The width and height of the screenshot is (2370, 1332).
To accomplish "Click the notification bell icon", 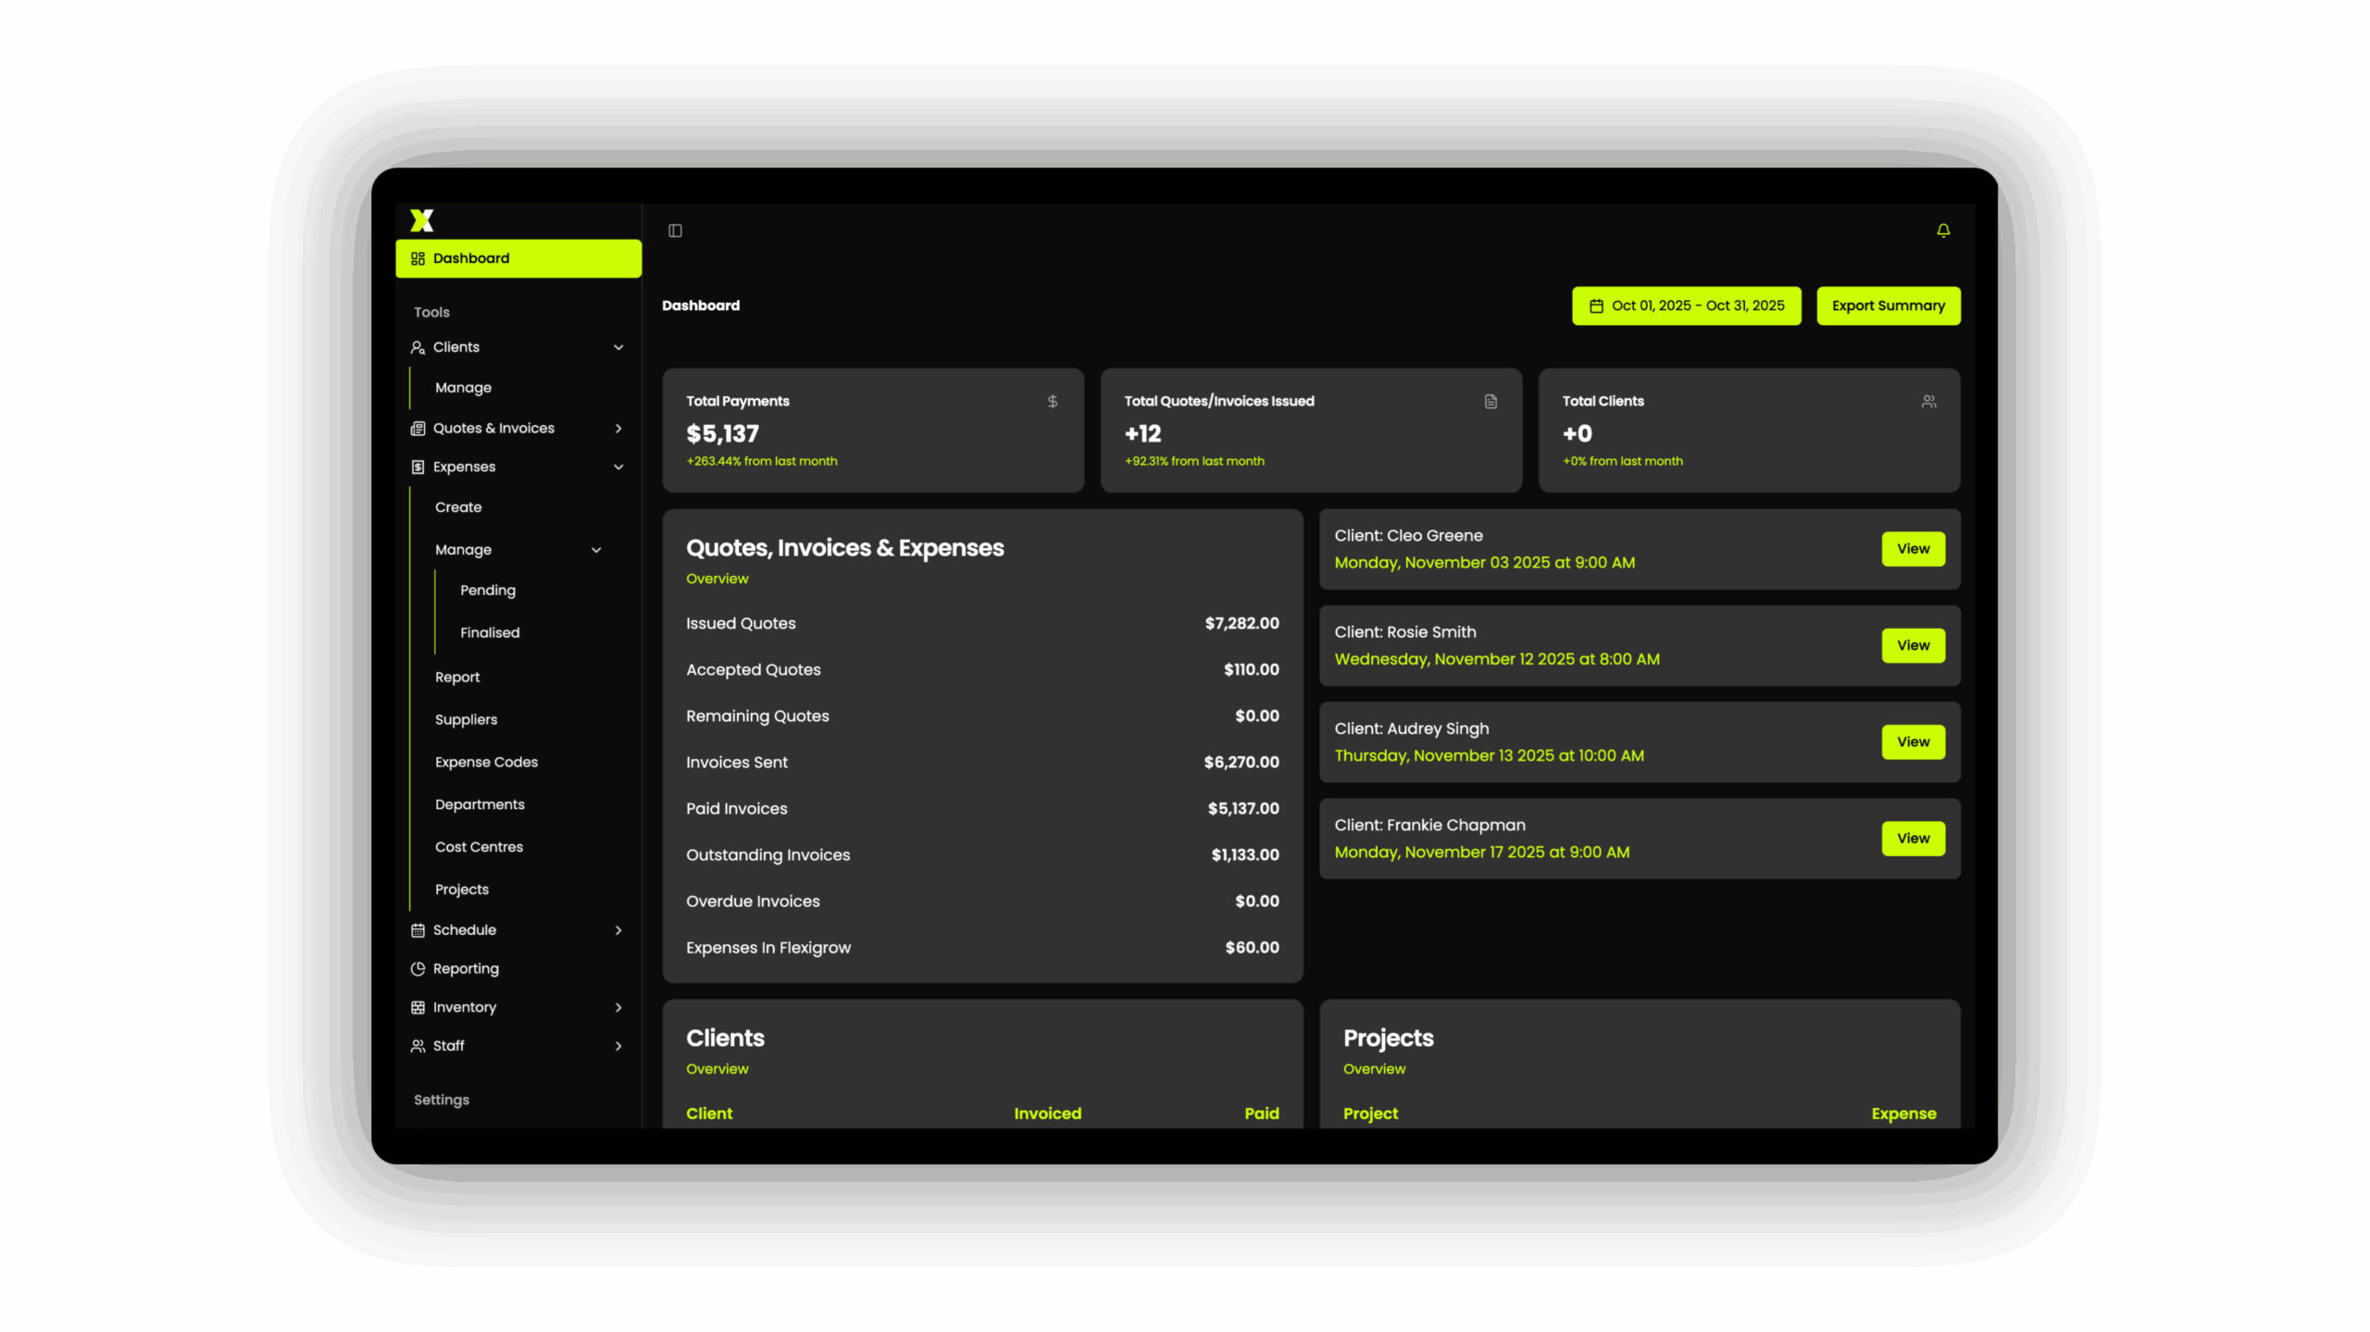I will [x=1943, y=230].
